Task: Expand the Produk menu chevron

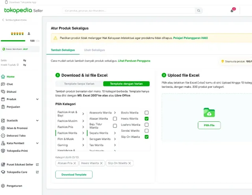Action: pos(37,99)
